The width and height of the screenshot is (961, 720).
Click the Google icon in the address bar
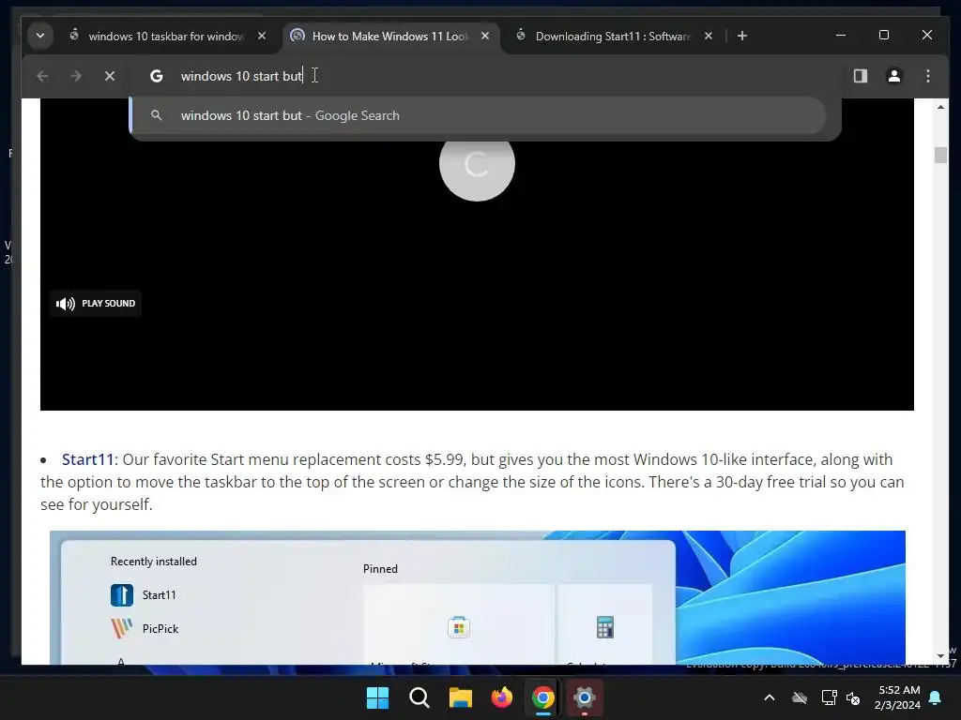157,76
